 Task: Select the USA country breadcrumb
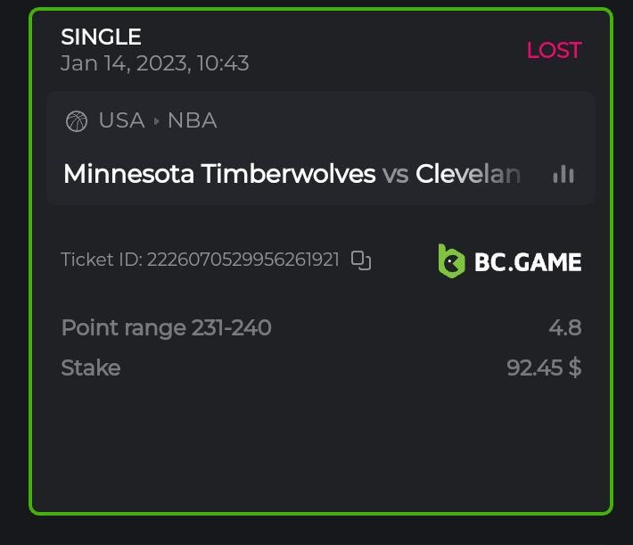point(121,120)
